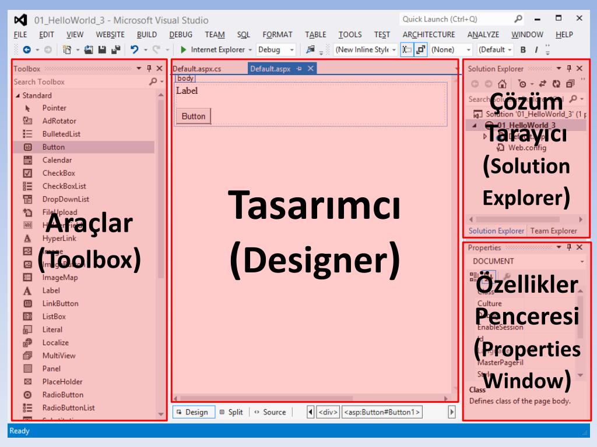597x447 pixels.
Task: Click the Home icon in Solution Explorer
Action: (502, 84)
